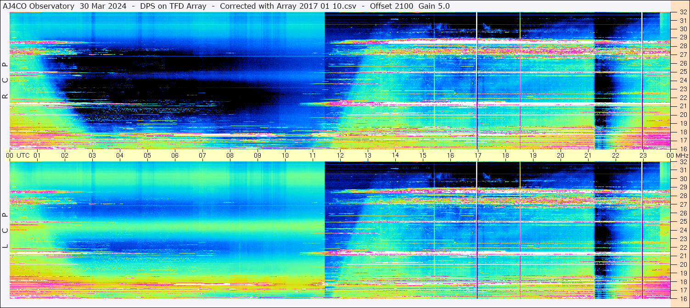Click the 32 MHz tick on RCP frequency scale
Screen dimensions: 690x308
click(x=683, y=13)
